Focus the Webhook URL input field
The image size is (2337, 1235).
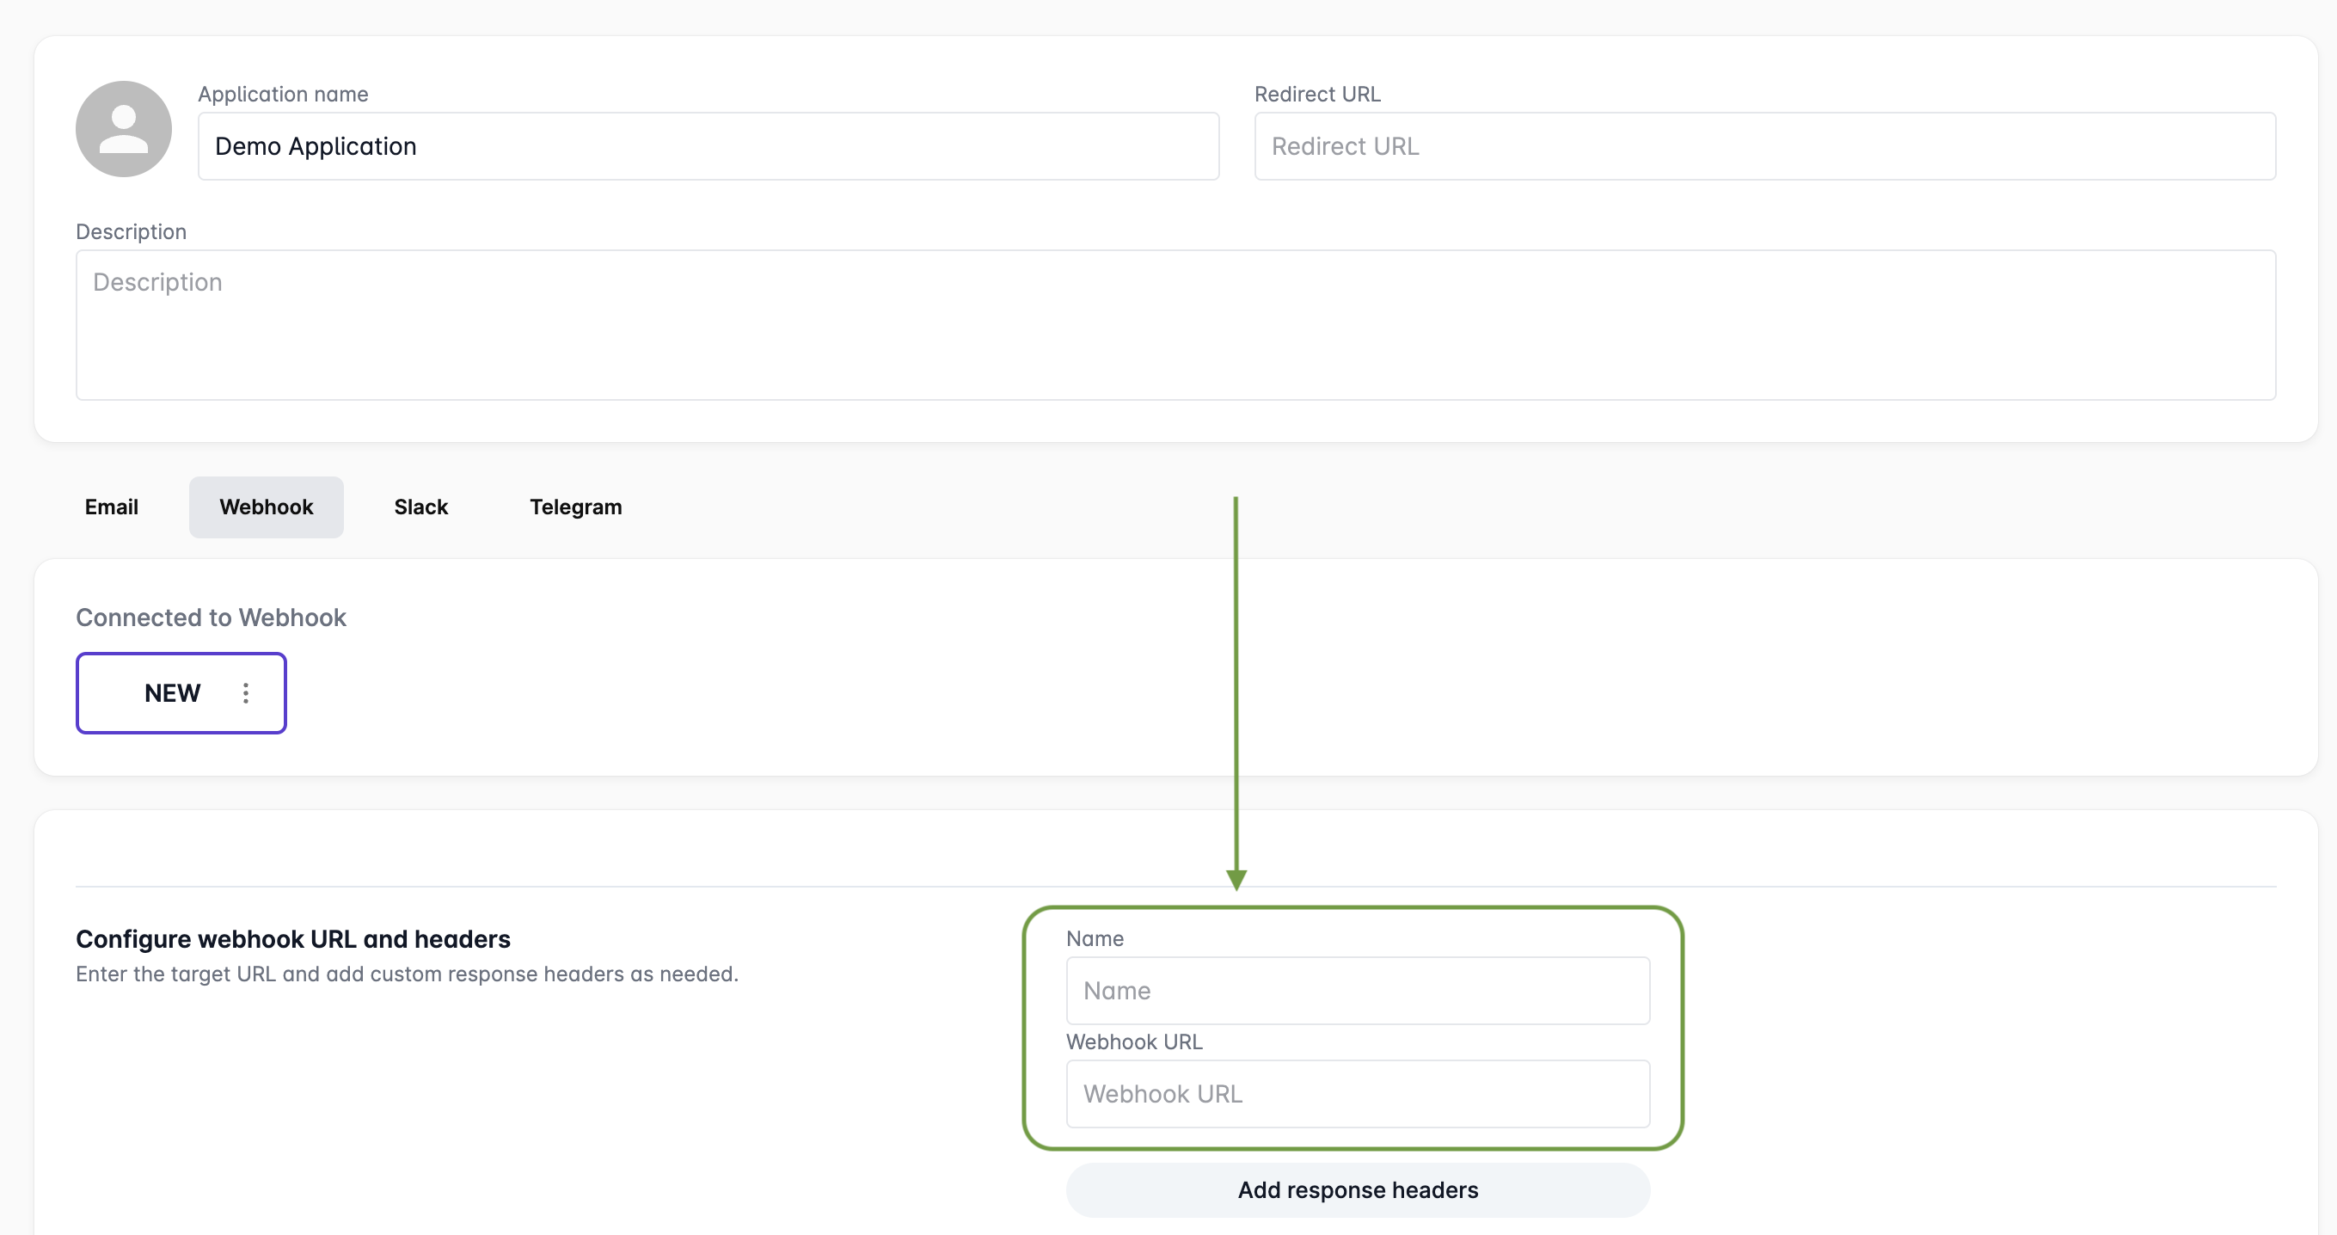coord(1357,1093)
